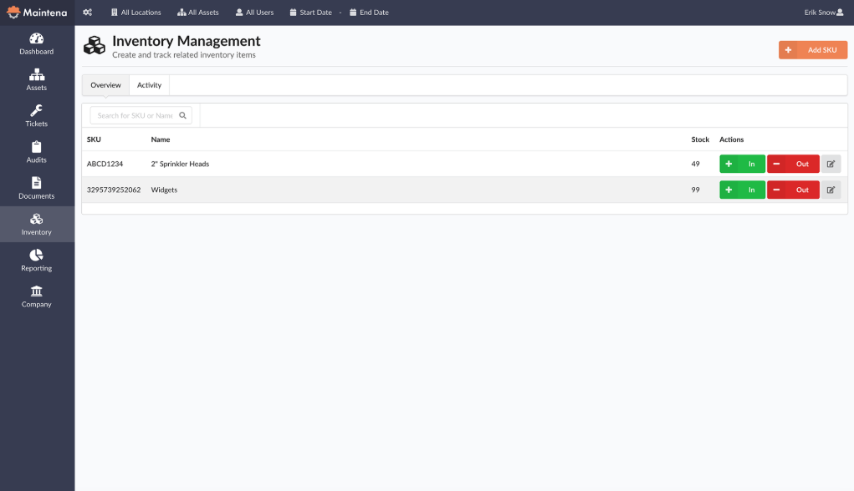The height and width of the screenshot is (491, 854).
Task: Select Inventory in the sidebar
Action: (x=37, y=224)
